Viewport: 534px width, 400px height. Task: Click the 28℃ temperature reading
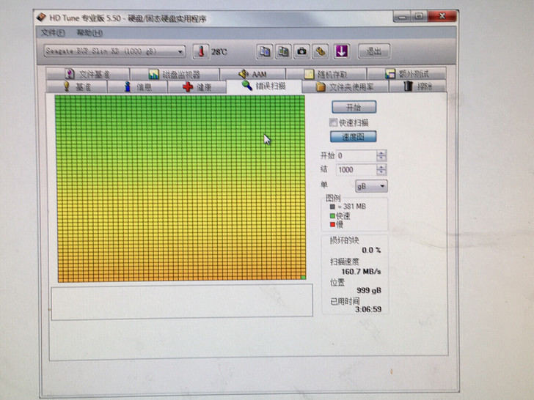(219, 52)
